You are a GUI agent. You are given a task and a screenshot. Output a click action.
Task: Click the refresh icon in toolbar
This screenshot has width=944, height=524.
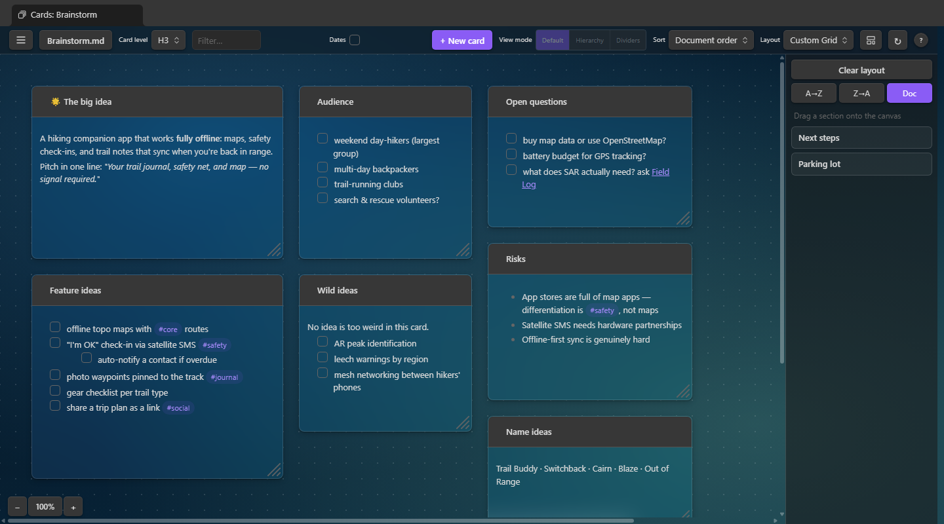tap(897, 40)
